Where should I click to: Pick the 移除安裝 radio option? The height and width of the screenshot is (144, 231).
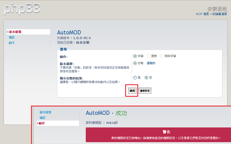pyautogui.click(x=162, y=56)
